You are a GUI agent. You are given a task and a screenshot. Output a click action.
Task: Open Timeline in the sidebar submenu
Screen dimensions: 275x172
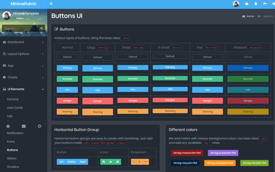(x=13, y=167)
